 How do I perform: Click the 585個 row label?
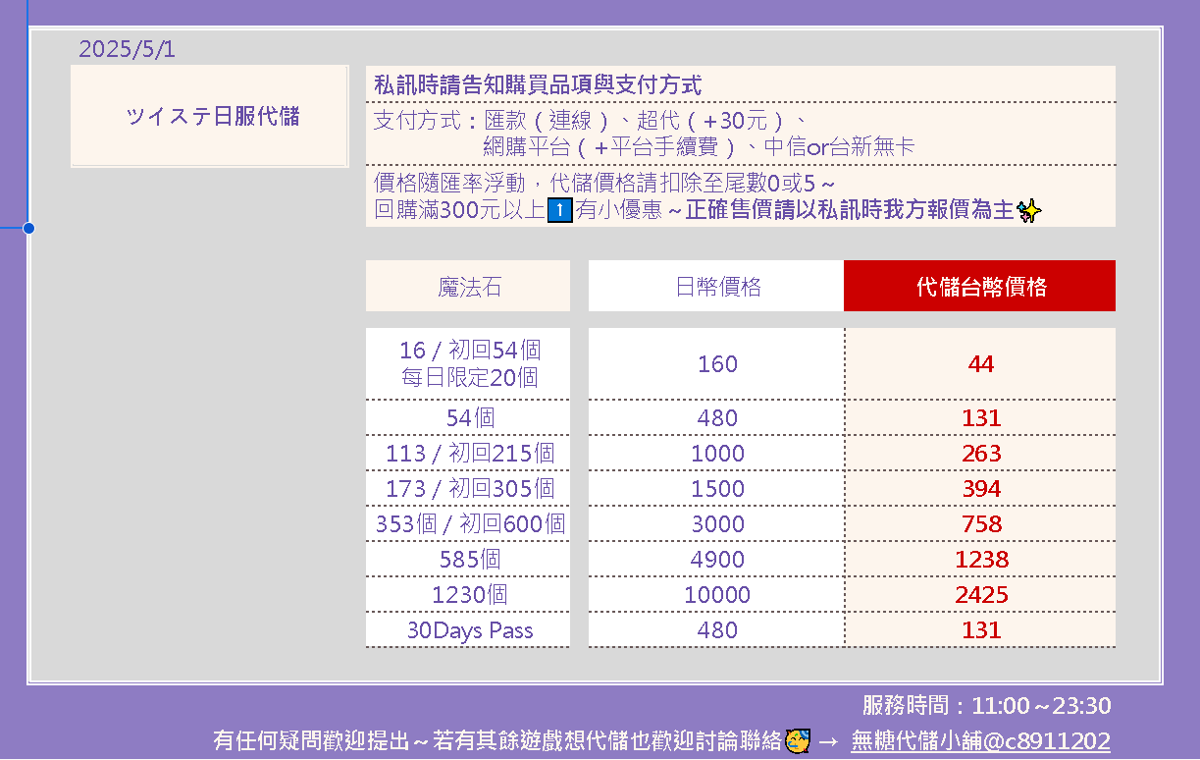point(468,559)
